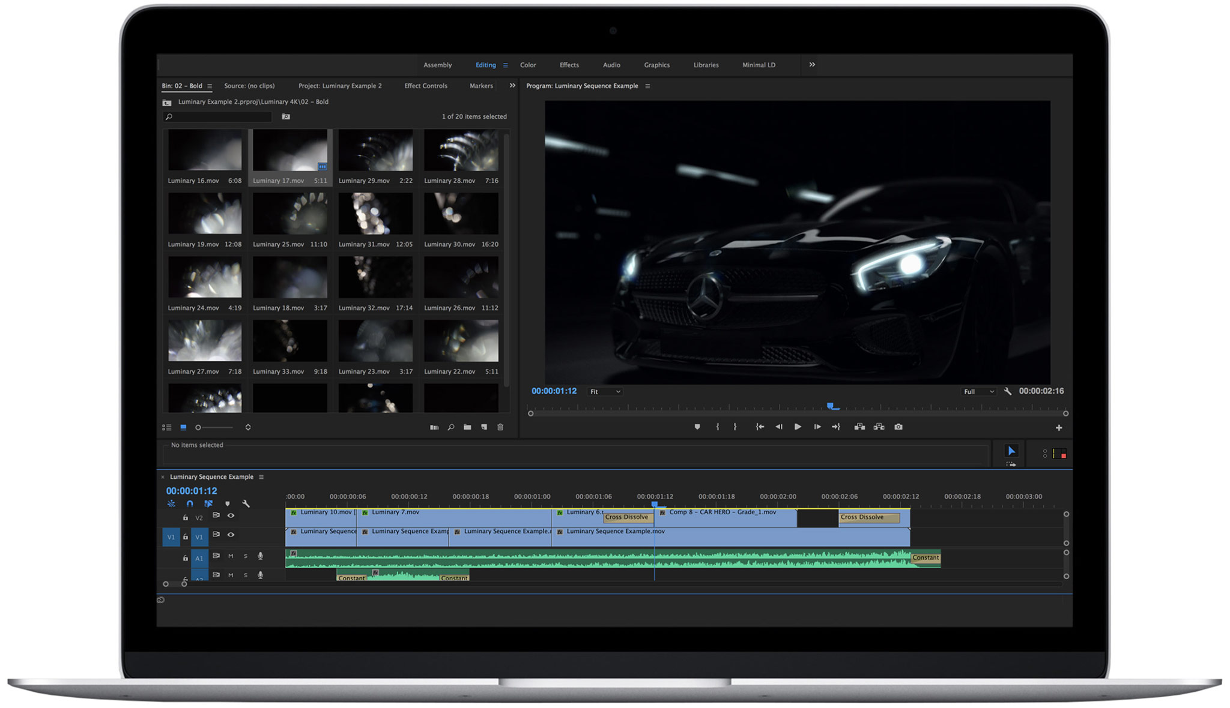Switch to the Color workspace tab
The image size is (1230, 708).
(x=528, y=65)
